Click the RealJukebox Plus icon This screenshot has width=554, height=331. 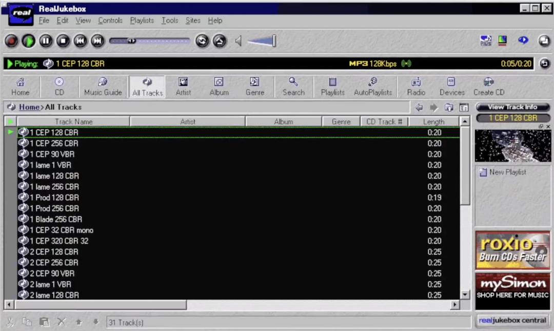tap(486, 40)
